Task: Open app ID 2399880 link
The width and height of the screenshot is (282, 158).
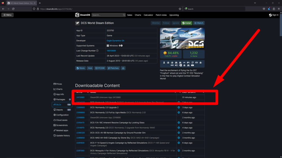Action: [x=80, y=113]
